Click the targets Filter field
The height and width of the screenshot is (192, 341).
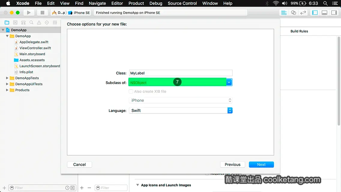111,188
